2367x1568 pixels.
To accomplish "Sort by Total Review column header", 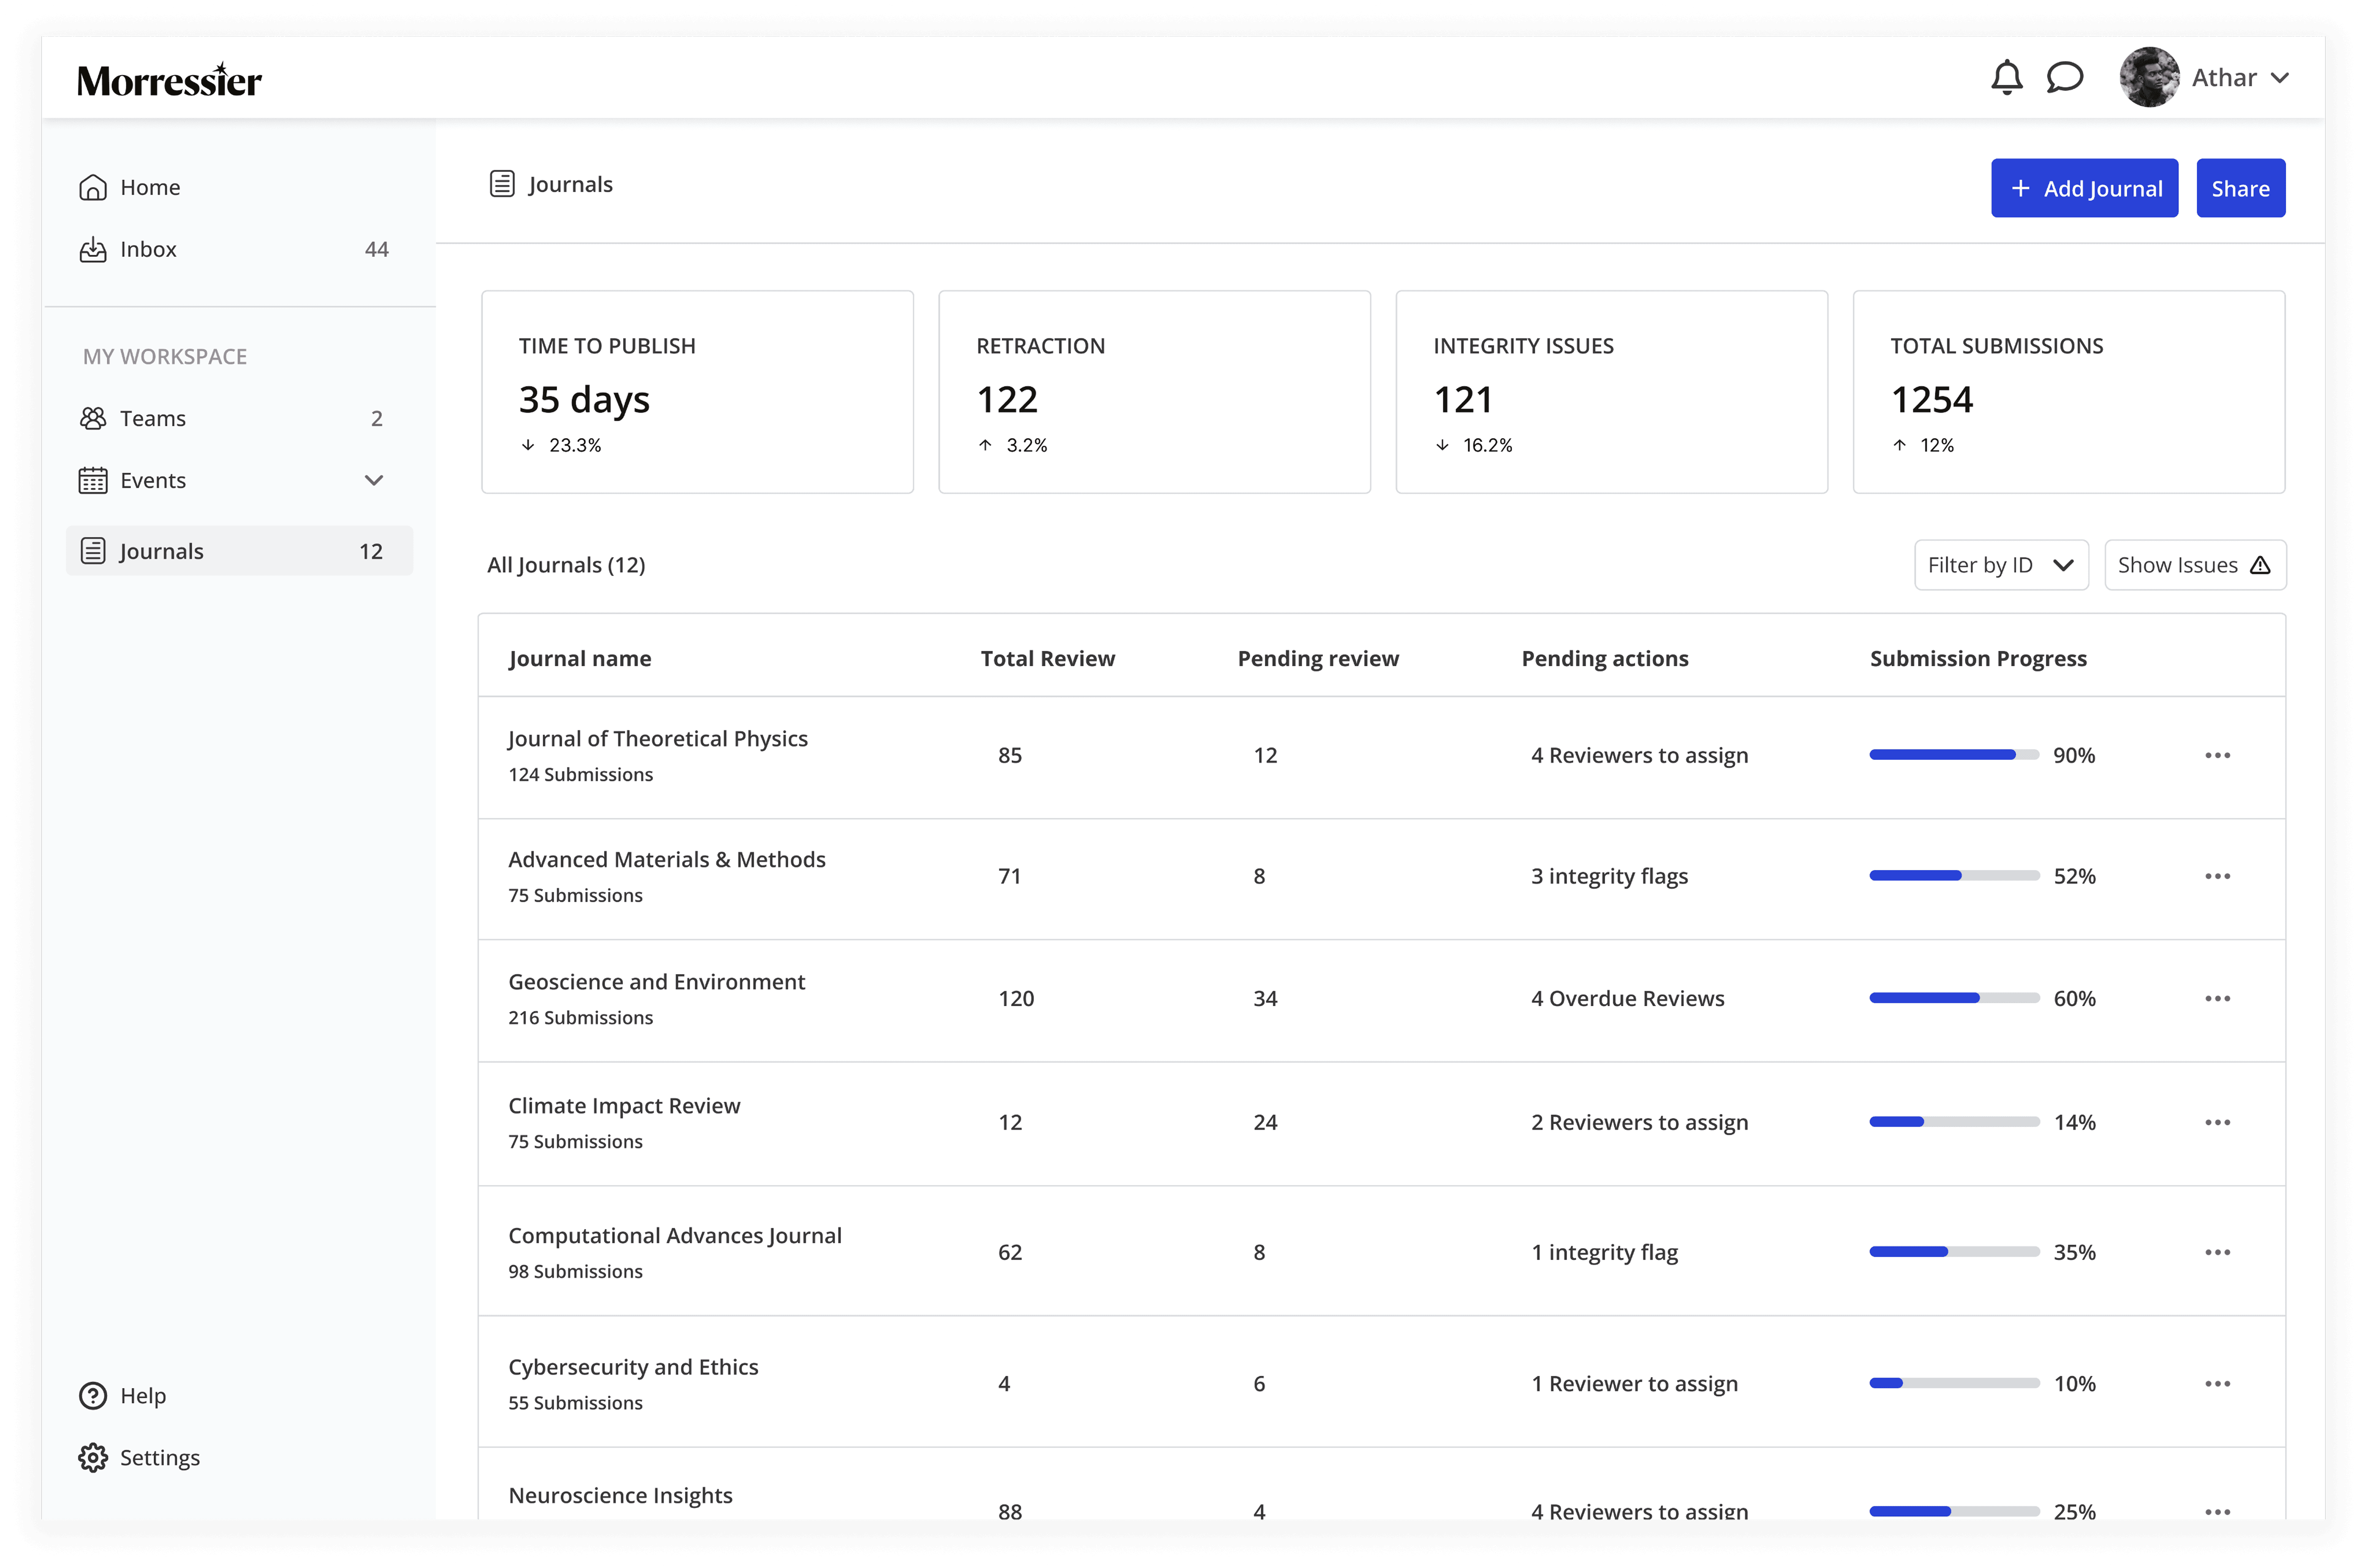I will (1047, 658).
